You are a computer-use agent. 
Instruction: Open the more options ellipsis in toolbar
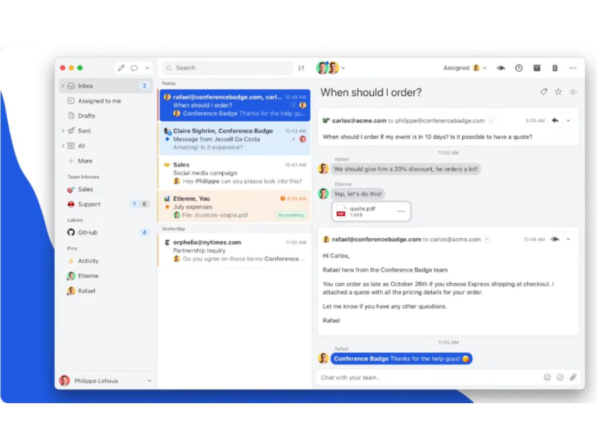pos(573,68)
